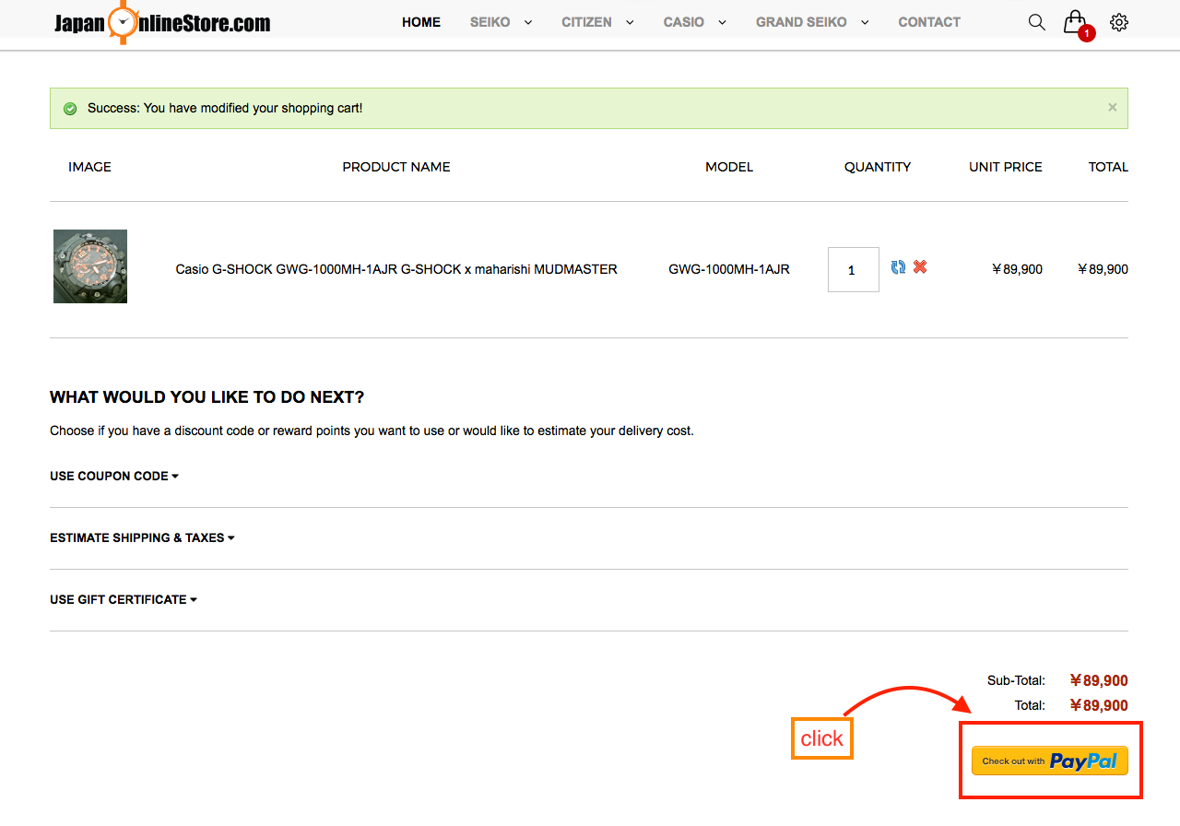Open the settings gear icon

pos(1119,22)
